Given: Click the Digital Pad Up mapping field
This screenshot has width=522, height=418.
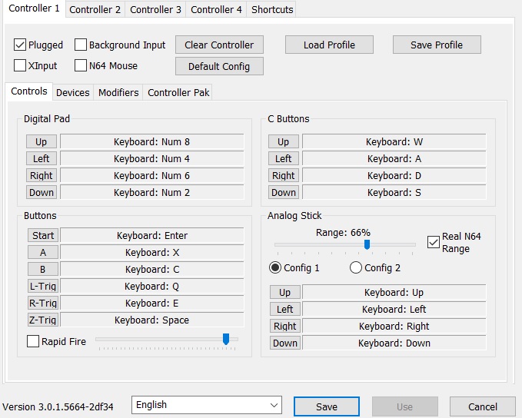Looking at the screenshot, I should [151, 142].
